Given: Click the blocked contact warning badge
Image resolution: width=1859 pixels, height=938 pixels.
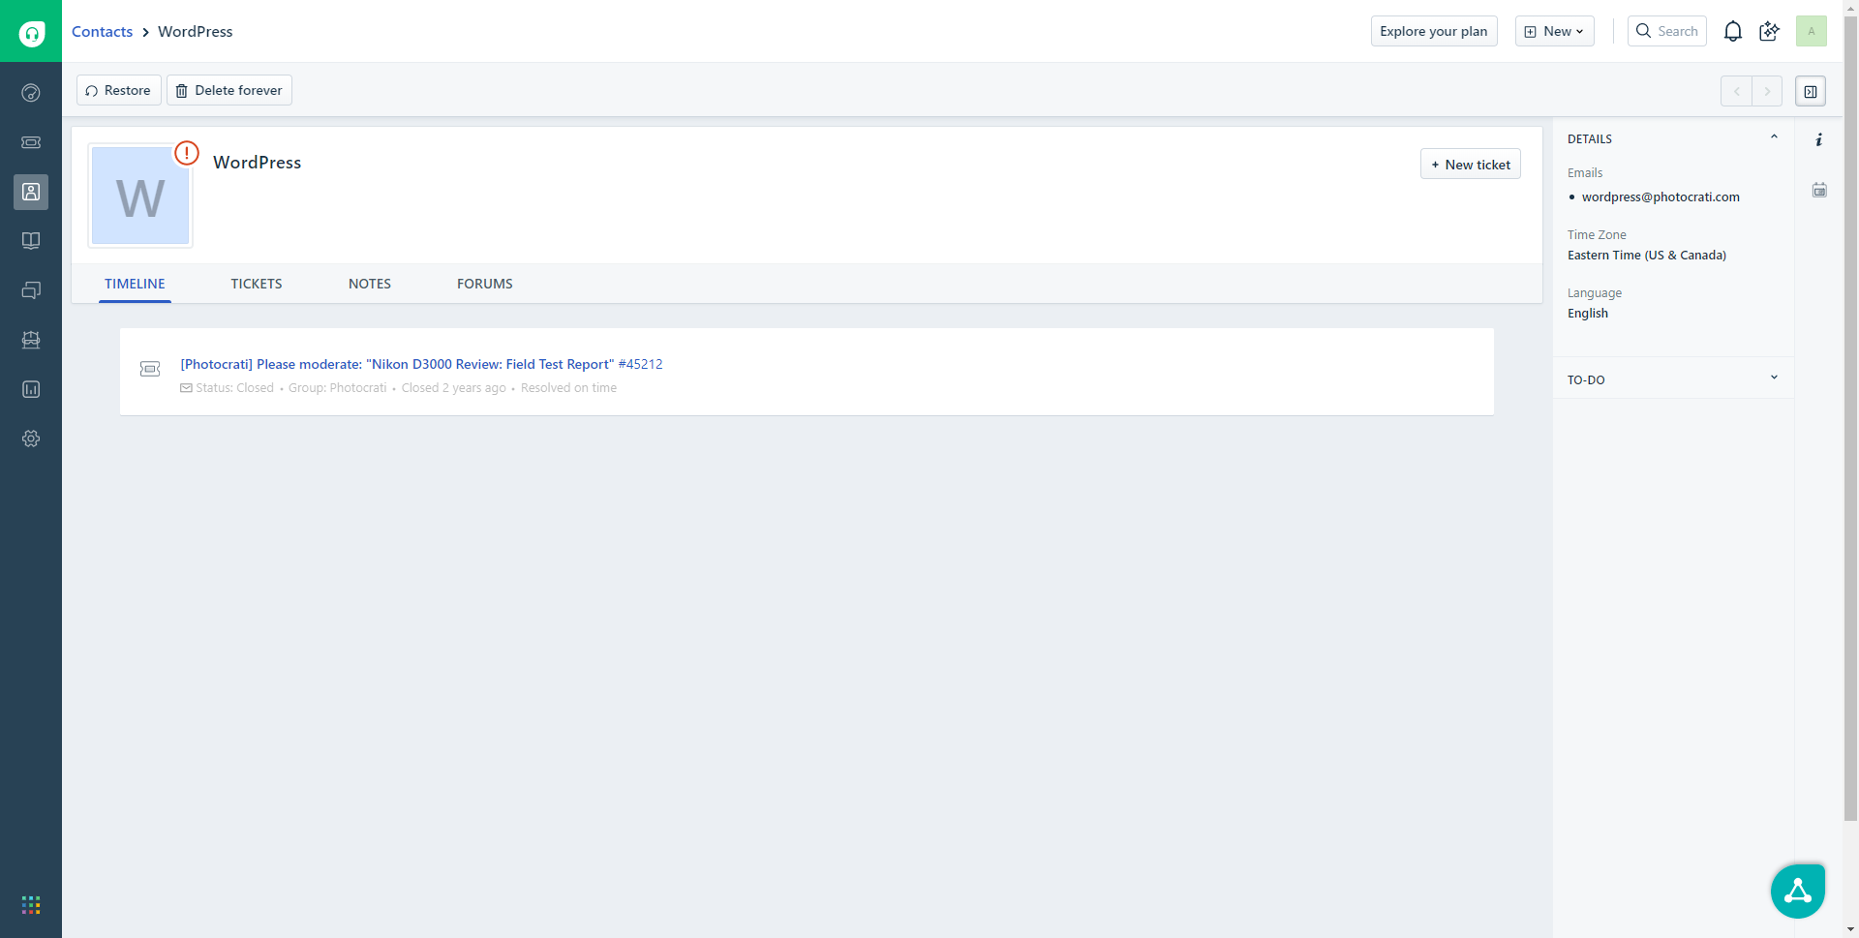Looking at the screenshot, I should tap(187, 153).
